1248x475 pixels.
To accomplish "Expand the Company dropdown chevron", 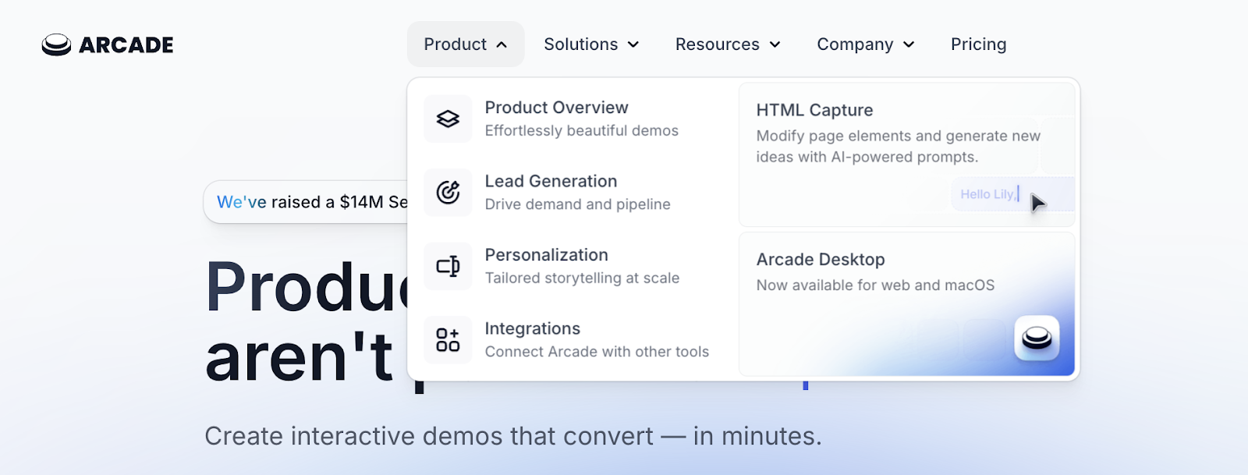I will (x=909, y=44).
